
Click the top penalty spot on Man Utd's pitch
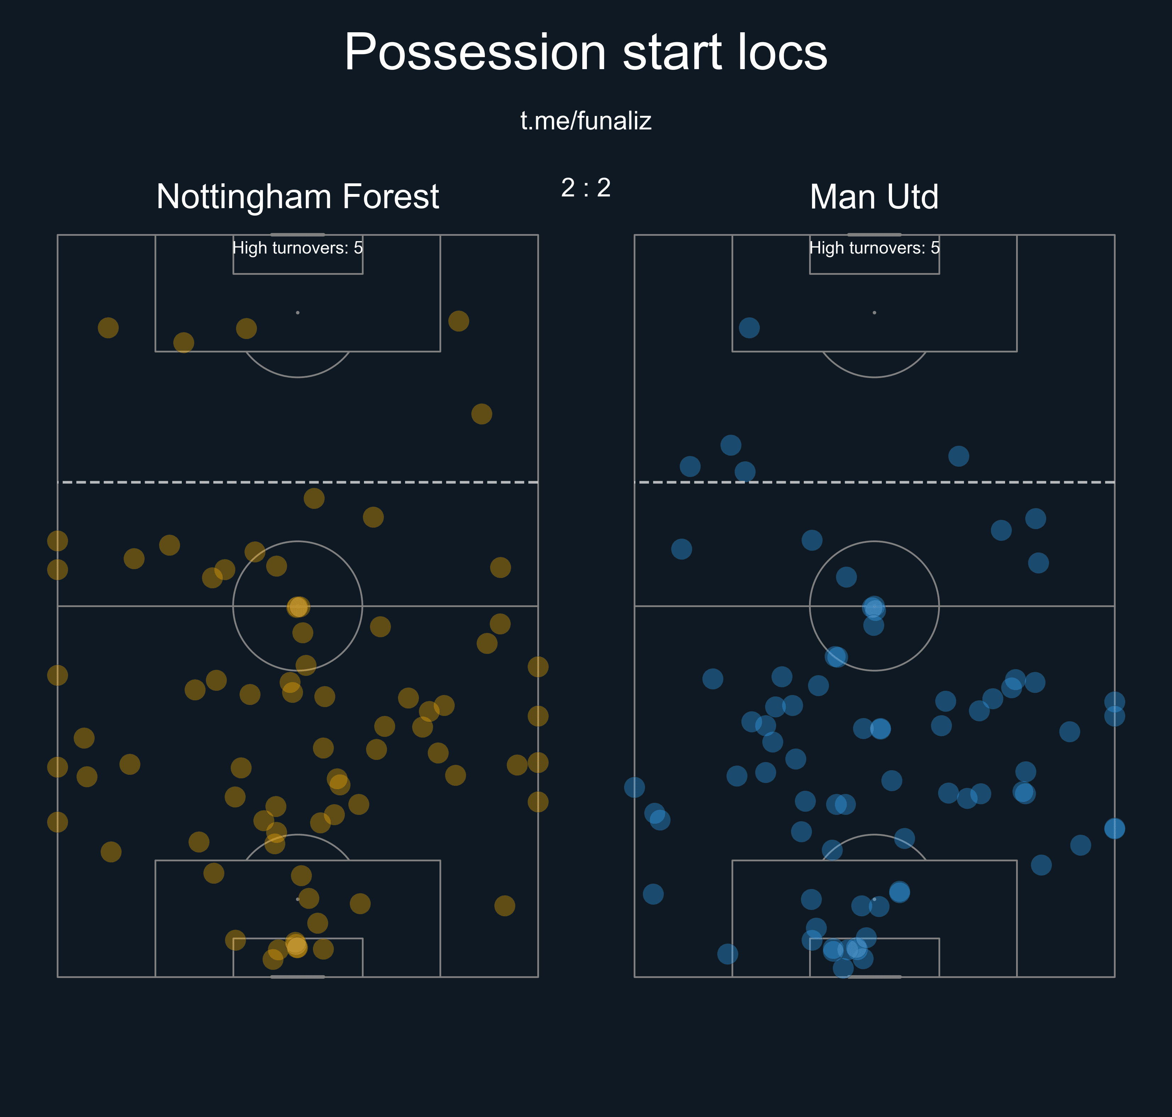[x=874, y=313]
